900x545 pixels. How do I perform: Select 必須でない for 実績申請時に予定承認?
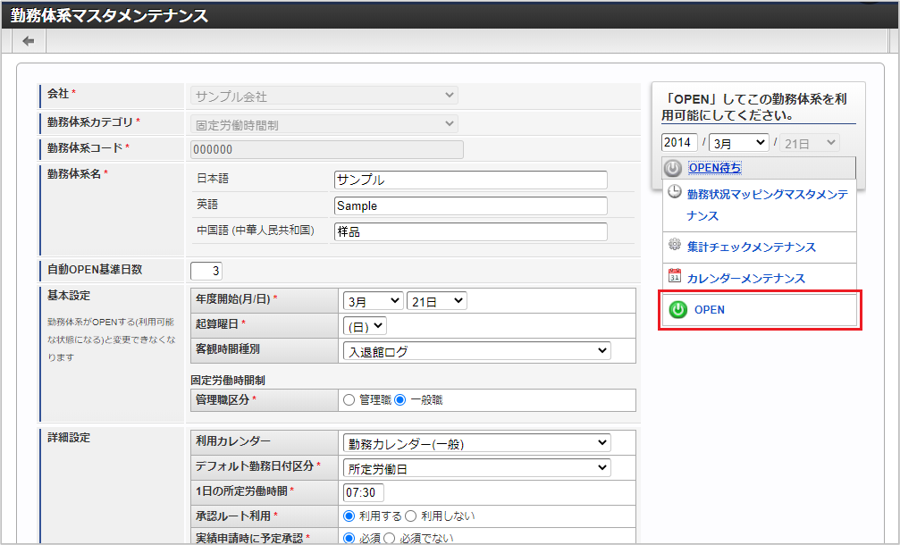(x=389, y=538)
